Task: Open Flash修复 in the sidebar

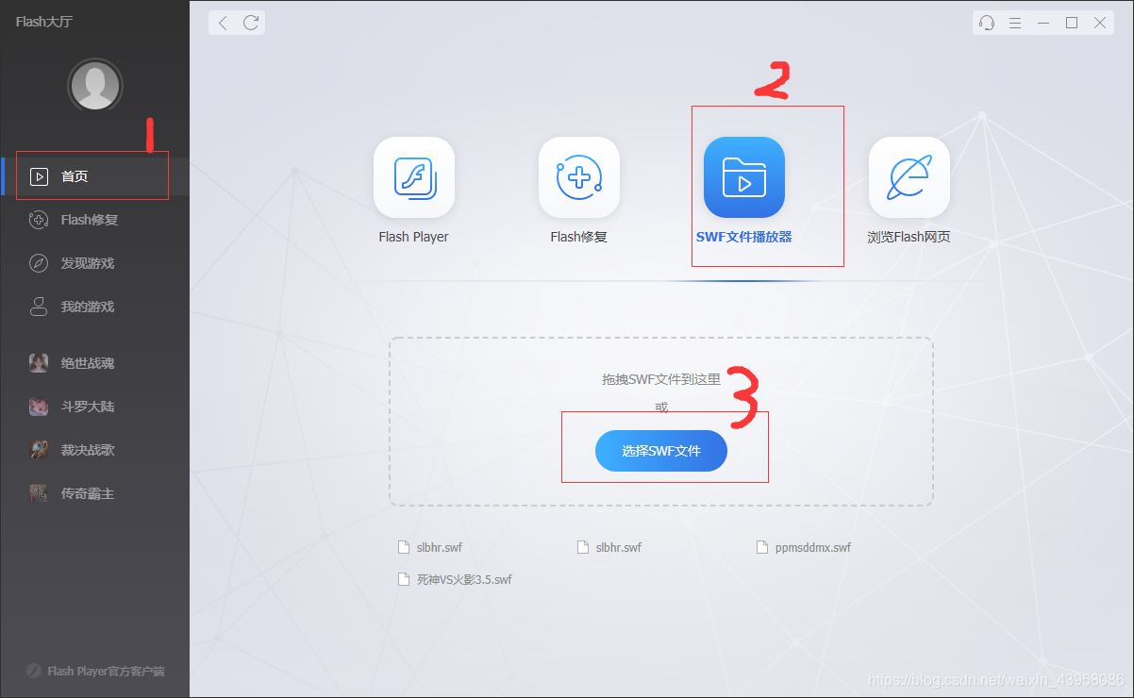Action: pos(94,220)
